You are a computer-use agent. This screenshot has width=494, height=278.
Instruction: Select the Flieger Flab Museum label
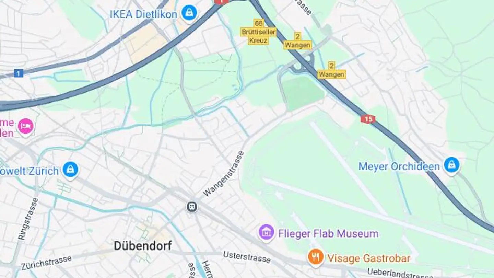(x=328, y=234)
